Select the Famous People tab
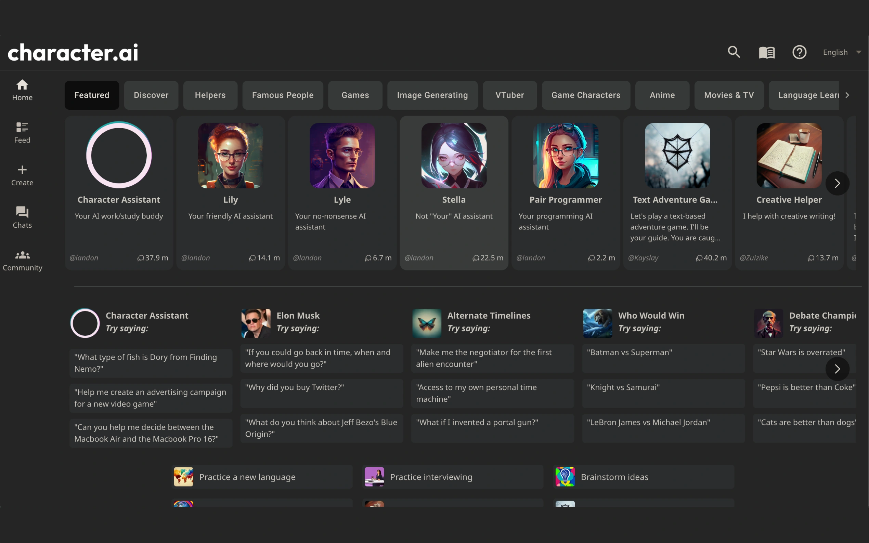Image resolution: width=869 pixels, height=543 pixels. pos(283,95)
